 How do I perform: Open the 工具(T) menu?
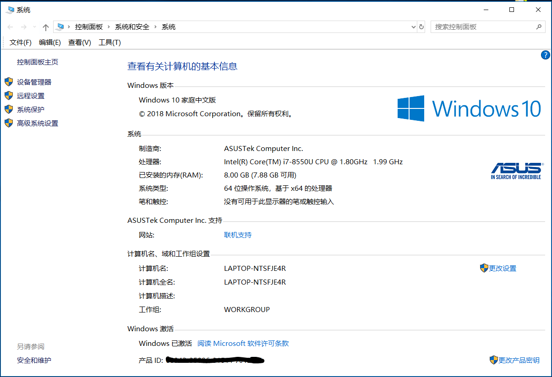coord(110,43)
